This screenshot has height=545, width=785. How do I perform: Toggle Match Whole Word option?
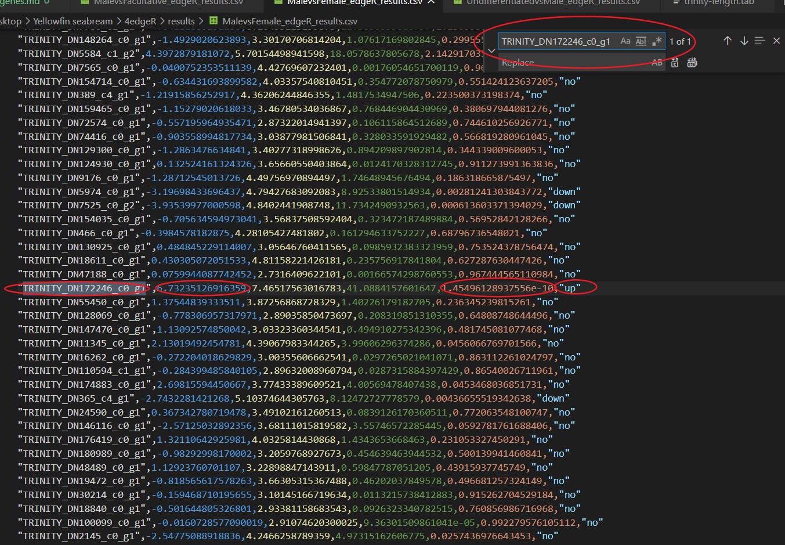[641, 41]
